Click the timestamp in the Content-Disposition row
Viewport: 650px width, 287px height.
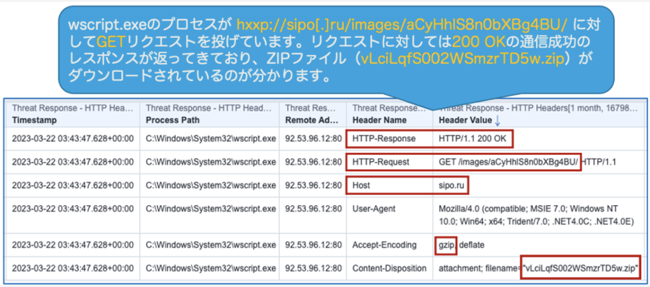point(73,268)
